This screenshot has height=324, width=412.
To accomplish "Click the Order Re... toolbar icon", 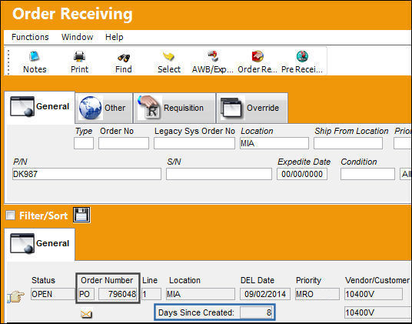I will click(x=257, y=56).
